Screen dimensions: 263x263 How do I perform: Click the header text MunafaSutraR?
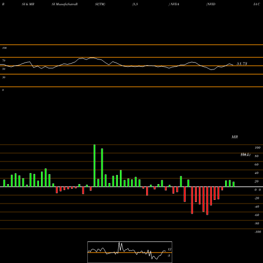67,4
